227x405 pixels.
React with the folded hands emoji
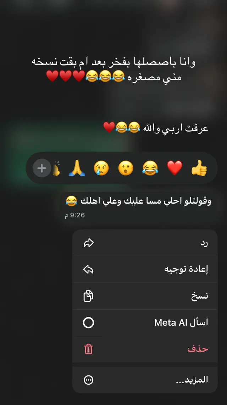coord(77,168)
